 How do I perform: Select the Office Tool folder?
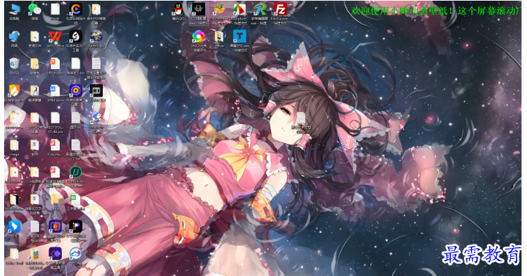pos(14,254)
